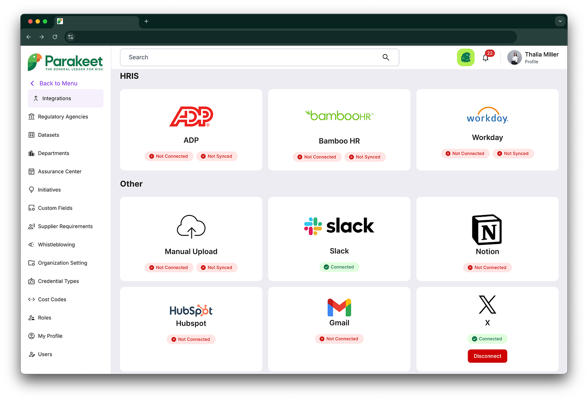This screenshot has width=588, height=401.
Task: Click the Cost Codes icon
Action: click(31, 299)
